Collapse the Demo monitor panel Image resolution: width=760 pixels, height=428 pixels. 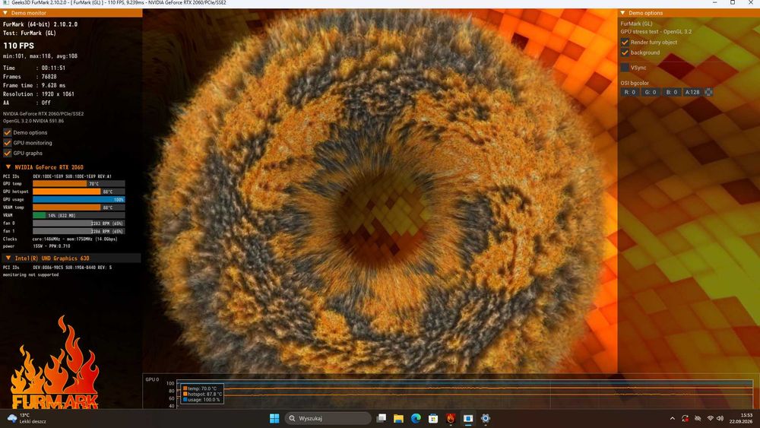point(5,13)
